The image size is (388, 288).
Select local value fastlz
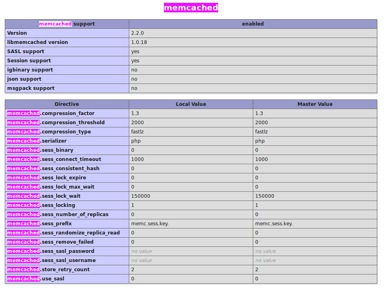click(137, 131)
